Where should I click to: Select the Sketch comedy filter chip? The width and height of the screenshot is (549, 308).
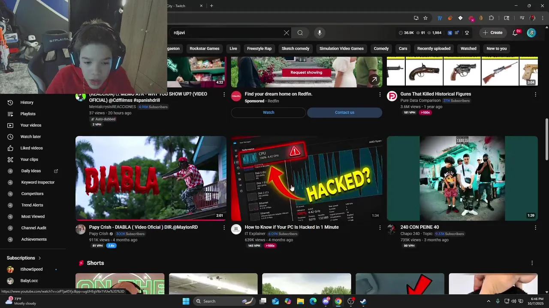[x=296, y=48]
